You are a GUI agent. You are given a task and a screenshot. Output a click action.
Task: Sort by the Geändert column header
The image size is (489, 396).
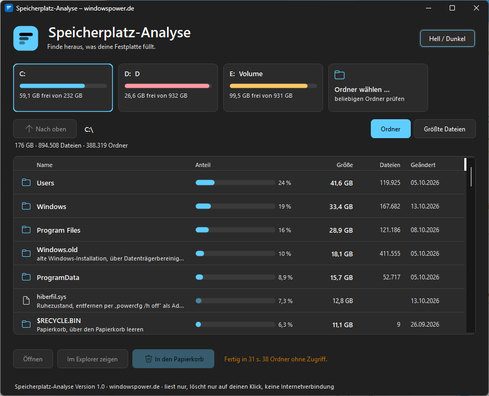(x=423, y=165)
